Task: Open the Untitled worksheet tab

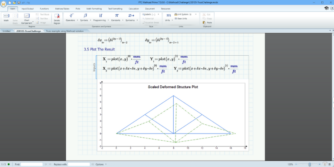Action: (x=7, y=31)
